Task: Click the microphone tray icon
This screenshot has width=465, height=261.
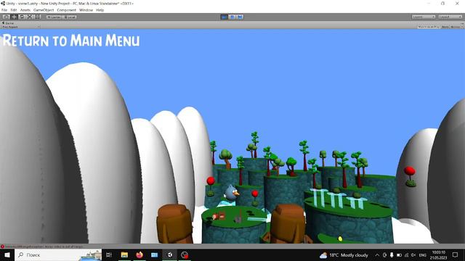Action: pyautogui.click(x=392, y=254)
